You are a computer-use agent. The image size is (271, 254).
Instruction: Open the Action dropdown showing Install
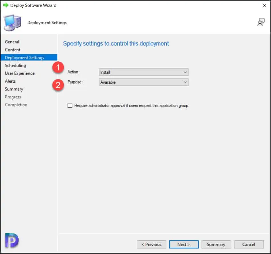point(144,72)
